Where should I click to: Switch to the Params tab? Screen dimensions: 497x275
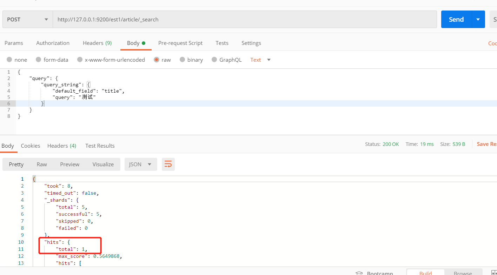pyautogui.click(x=14, y=43)
